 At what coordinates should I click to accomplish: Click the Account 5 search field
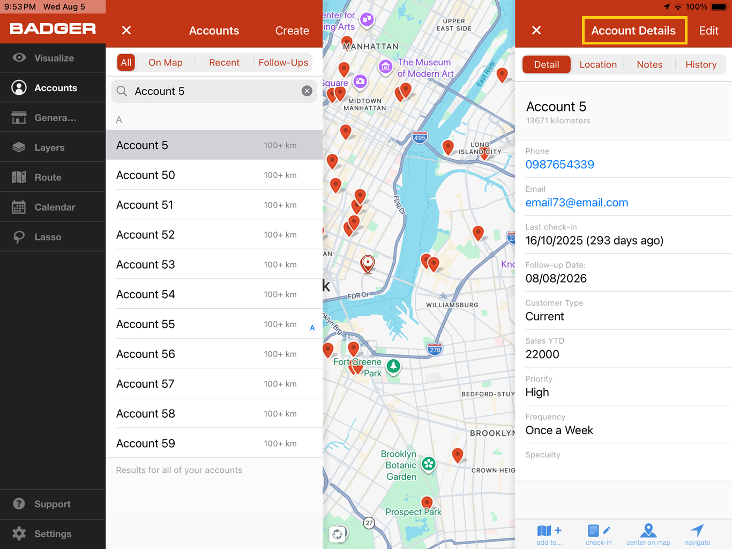214,91
